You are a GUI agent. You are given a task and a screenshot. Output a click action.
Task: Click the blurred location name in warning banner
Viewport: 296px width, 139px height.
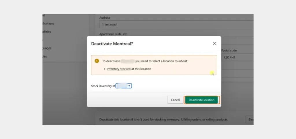[127, 61]
